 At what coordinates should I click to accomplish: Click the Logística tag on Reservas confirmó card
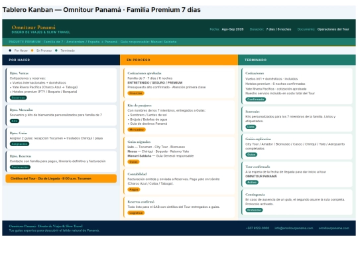(136, 213)
